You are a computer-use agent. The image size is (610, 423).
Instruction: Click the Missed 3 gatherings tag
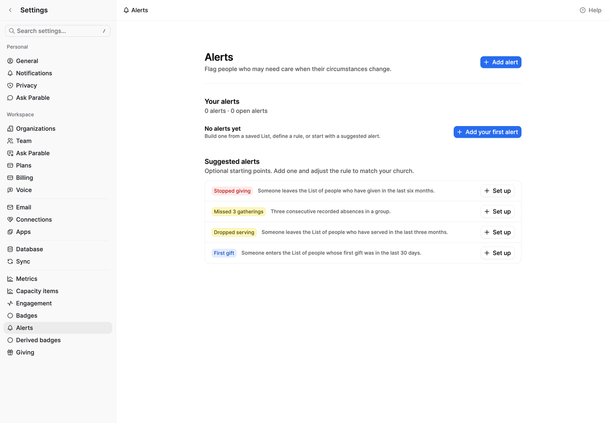238,211
